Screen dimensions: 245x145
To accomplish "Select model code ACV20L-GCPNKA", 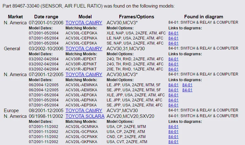I will click(81, 132).
